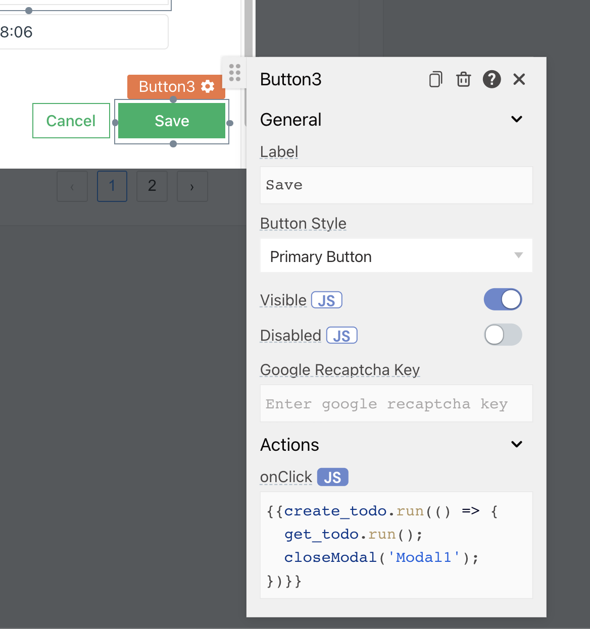
Task: Open the Button Style dropdown
Action: pyautogui.click(x=396, y=256)
